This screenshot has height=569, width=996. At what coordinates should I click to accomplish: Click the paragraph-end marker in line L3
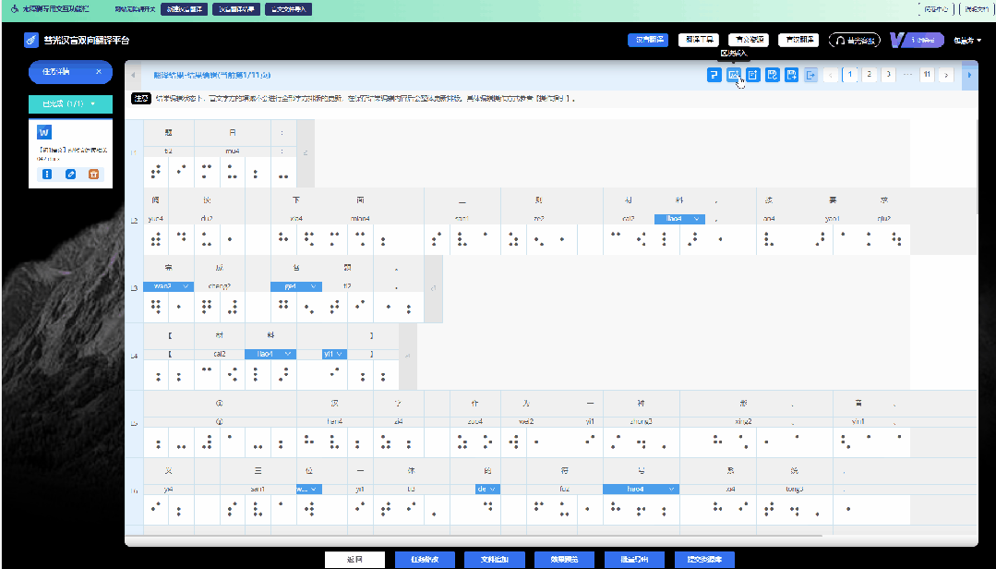click(x=433, y=288)
